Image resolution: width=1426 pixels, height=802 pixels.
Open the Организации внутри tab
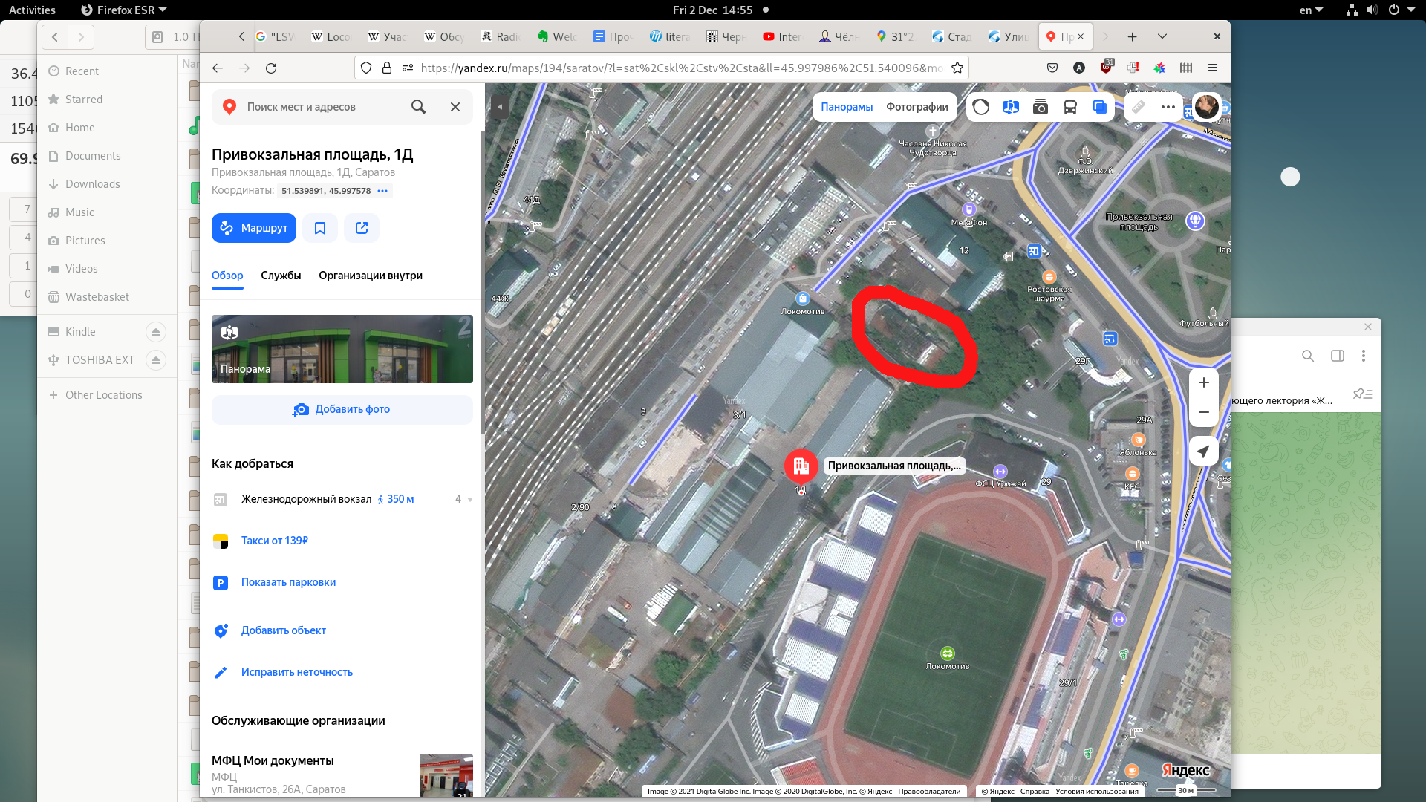click(x=371, y=276)
